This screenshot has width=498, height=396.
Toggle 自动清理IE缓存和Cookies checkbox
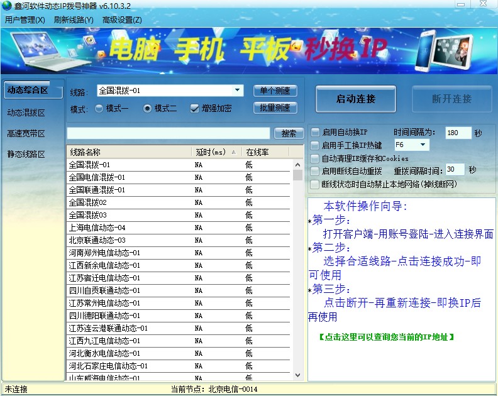point(315,158)
